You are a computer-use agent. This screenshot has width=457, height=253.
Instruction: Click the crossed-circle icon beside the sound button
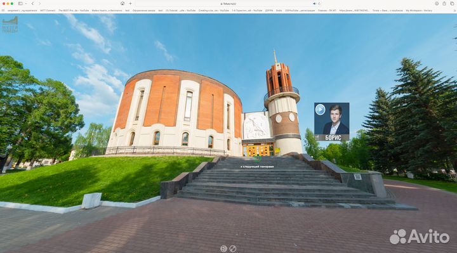click(233, 249)
